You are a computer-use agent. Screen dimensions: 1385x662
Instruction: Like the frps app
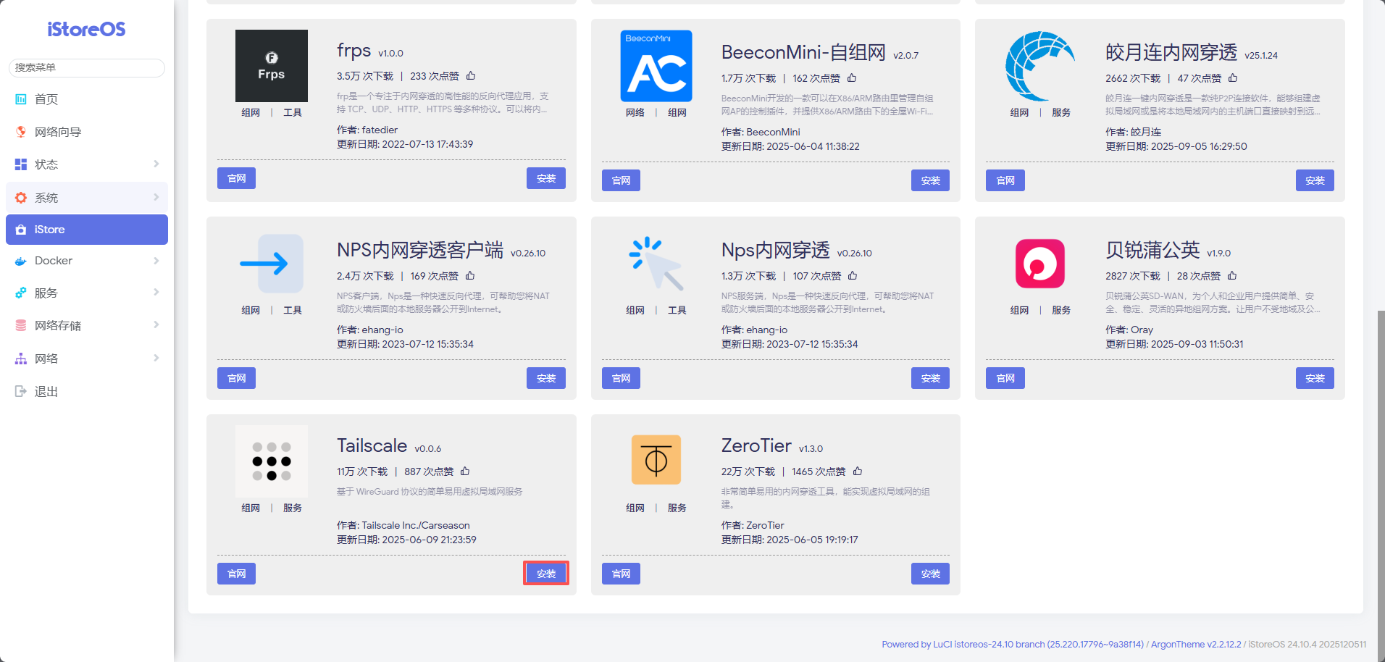click(x=472, y=75)
